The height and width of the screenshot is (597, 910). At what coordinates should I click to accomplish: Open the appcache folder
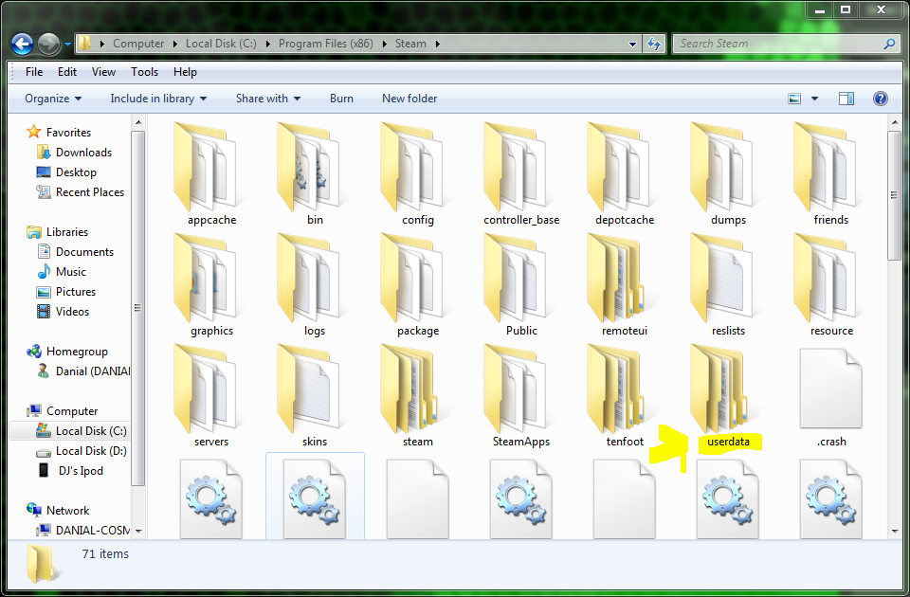(211, 174)
